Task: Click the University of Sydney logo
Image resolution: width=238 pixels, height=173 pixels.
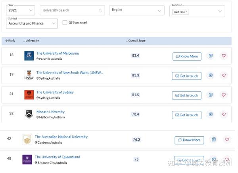Action: (x=29, y=95)
